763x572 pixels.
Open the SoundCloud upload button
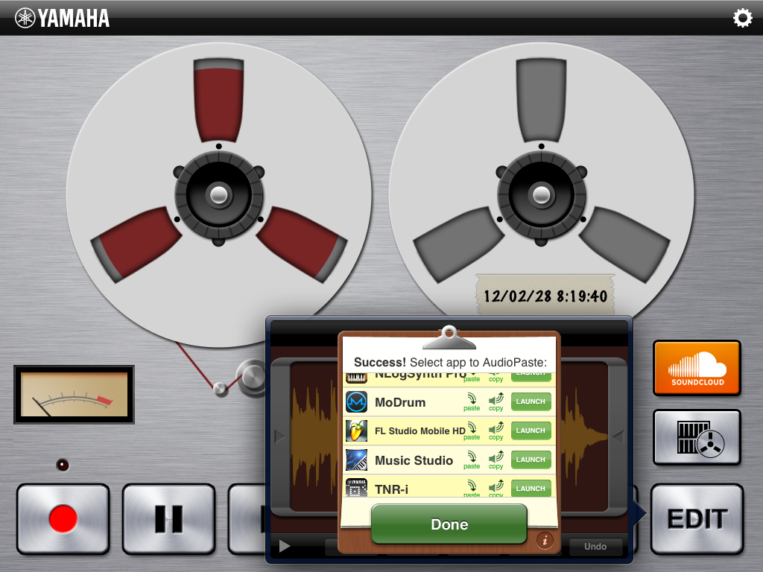pos(697,368)
